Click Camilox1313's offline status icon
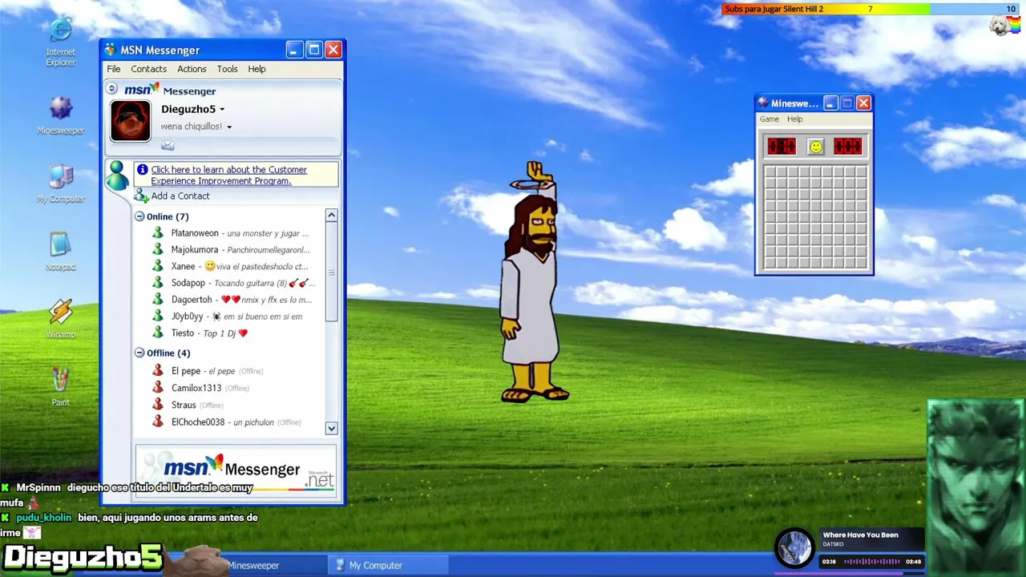The width and height of the screenshot is (1026, 577). (x=158, y=388)
